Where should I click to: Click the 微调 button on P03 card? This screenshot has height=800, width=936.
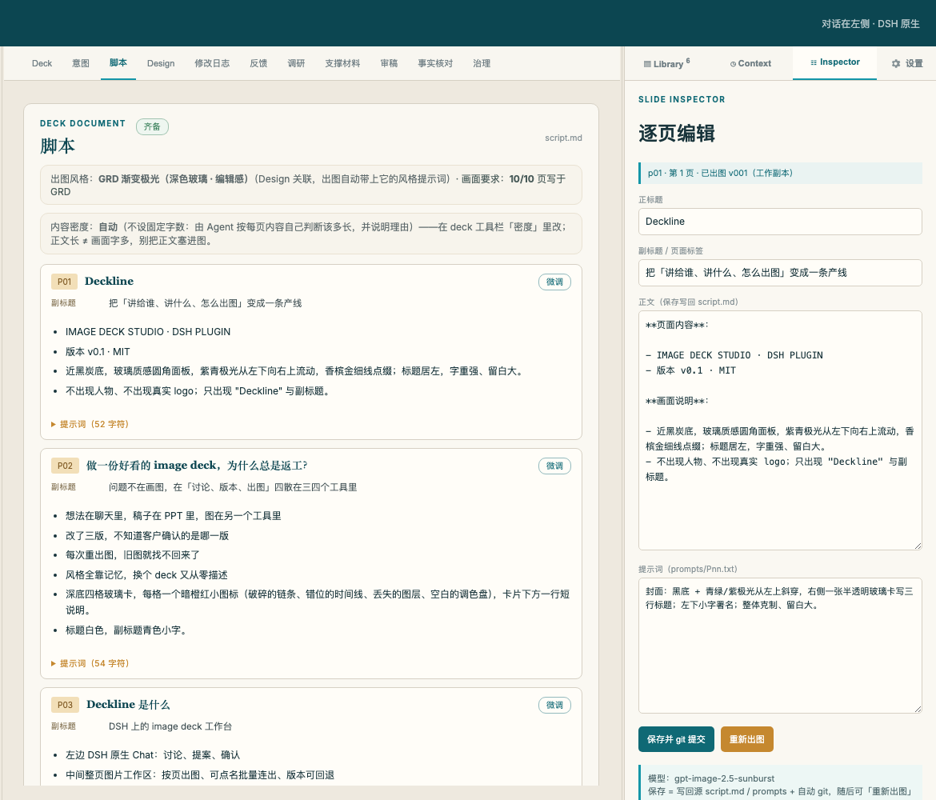554,705
